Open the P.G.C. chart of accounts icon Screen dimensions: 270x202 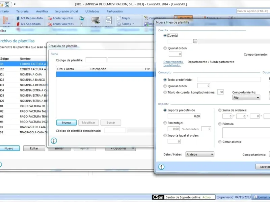tap(6, 21)
